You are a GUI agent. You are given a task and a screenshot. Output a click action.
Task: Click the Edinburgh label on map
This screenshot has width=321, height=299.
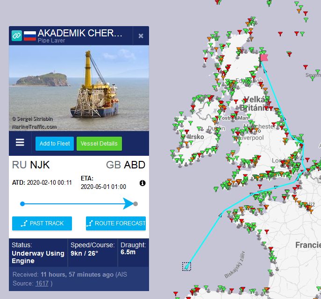(x=249, y=81)
